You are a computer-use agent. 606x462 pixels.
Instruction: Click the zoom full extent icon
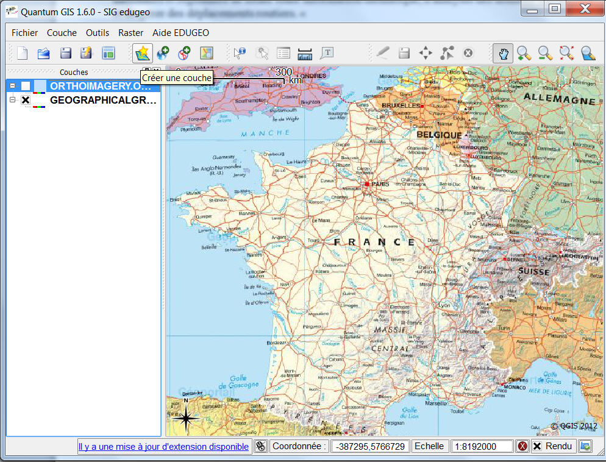coord(566,53)
